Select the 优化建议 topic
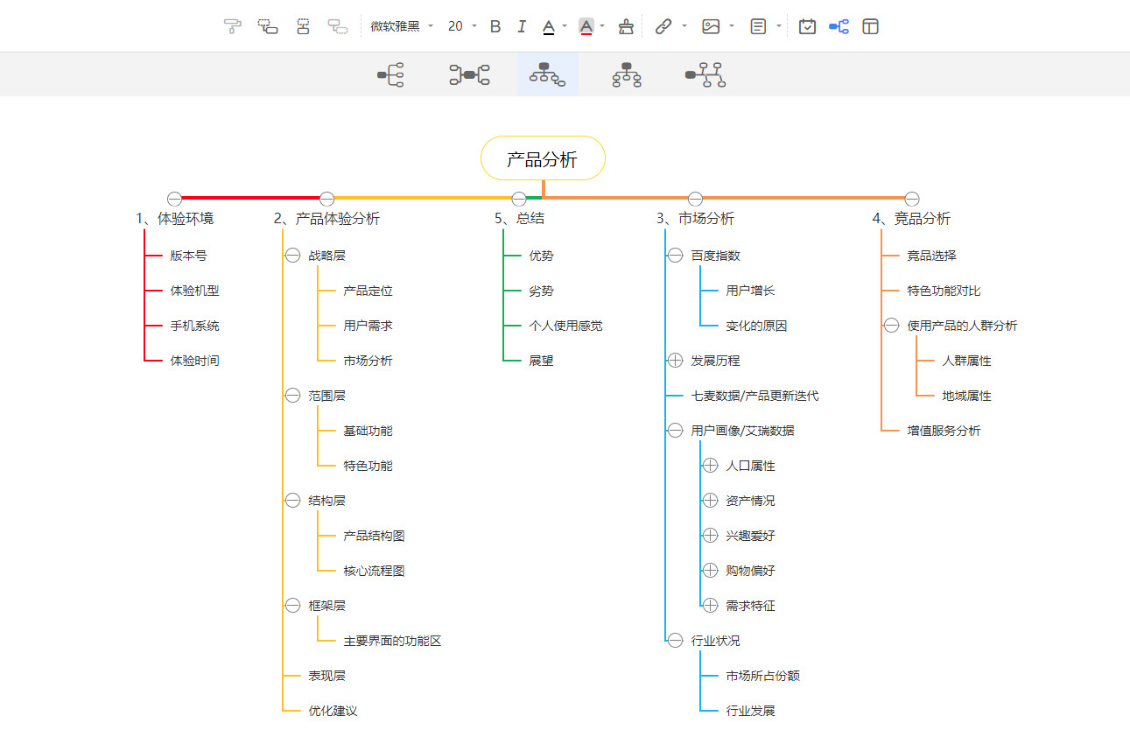 pos(333,711)
